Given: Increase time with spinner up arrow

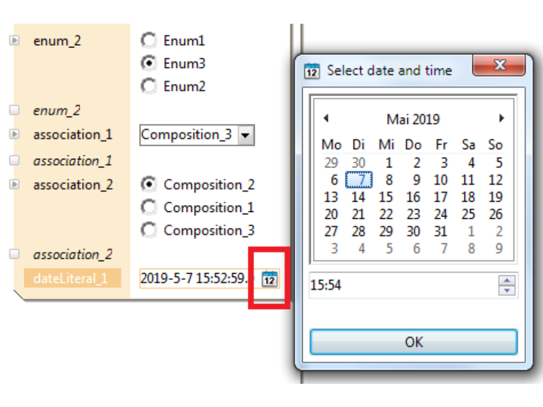Looking at the screenshot, I should click(x=507, y=281).
